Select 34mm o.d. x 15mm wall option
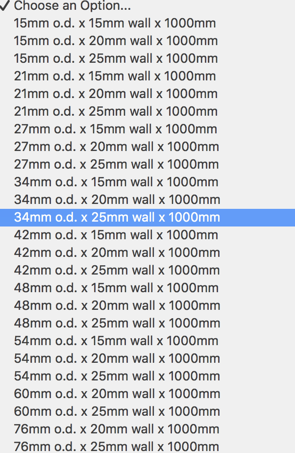This screenshot has height=453, width=295. coord(117,182)
